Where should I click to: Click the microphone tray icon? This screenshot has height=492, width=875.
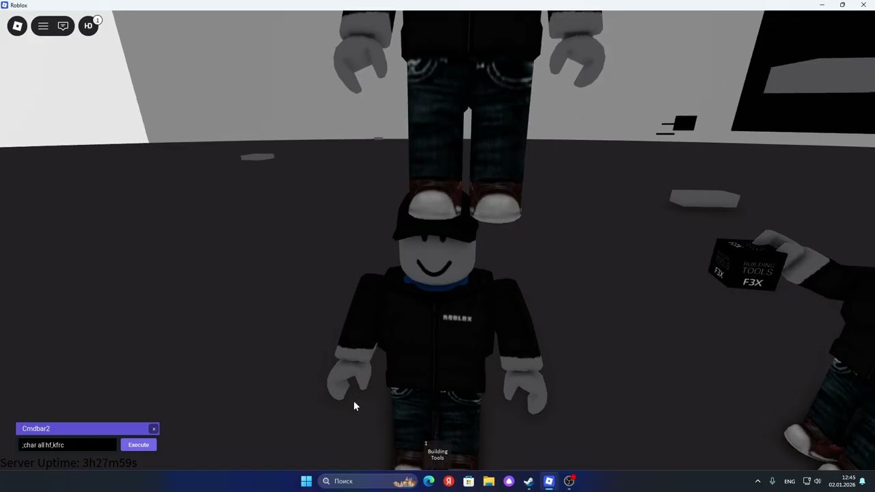pos(772,481)
